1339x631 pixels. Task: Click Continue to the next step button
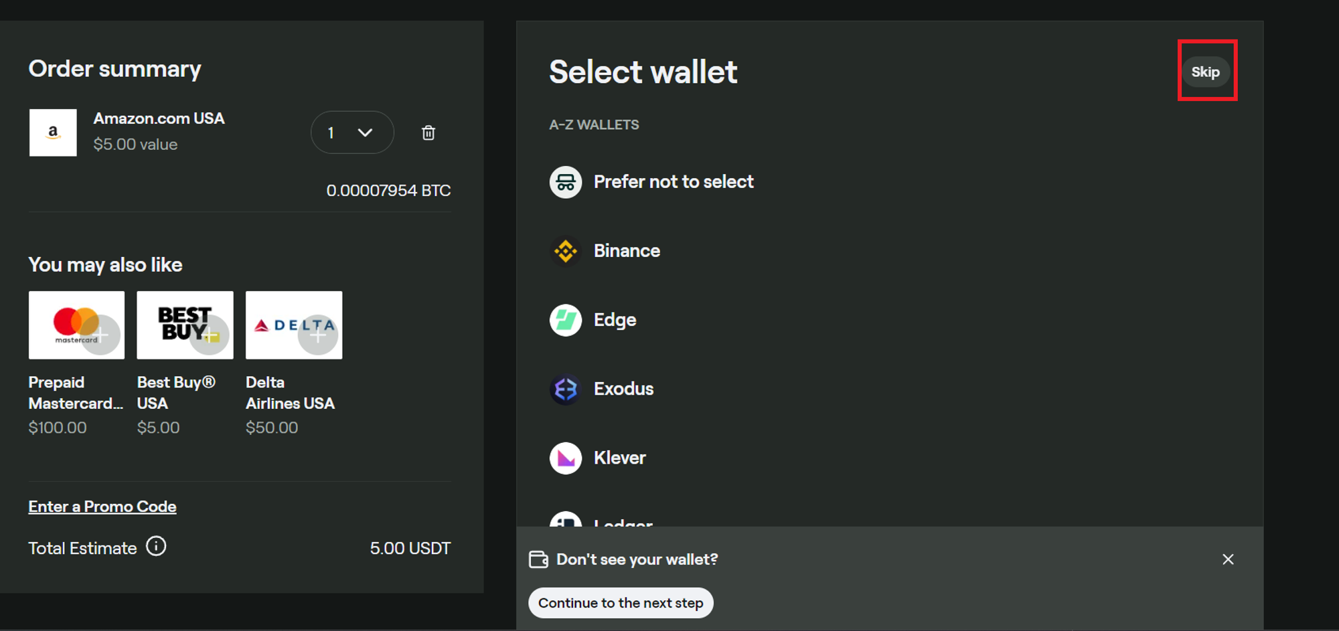(x=621, y=603)
